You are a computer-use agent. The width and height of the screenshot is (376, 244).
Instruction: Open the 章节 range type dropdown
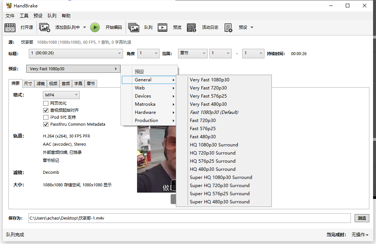(x=192, y=53)
